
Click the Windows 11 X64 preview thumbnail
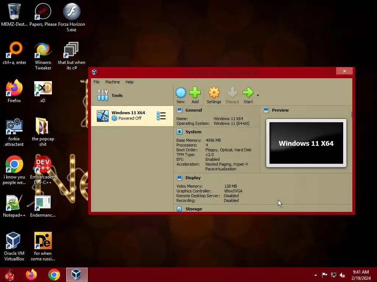click(306, 143)
